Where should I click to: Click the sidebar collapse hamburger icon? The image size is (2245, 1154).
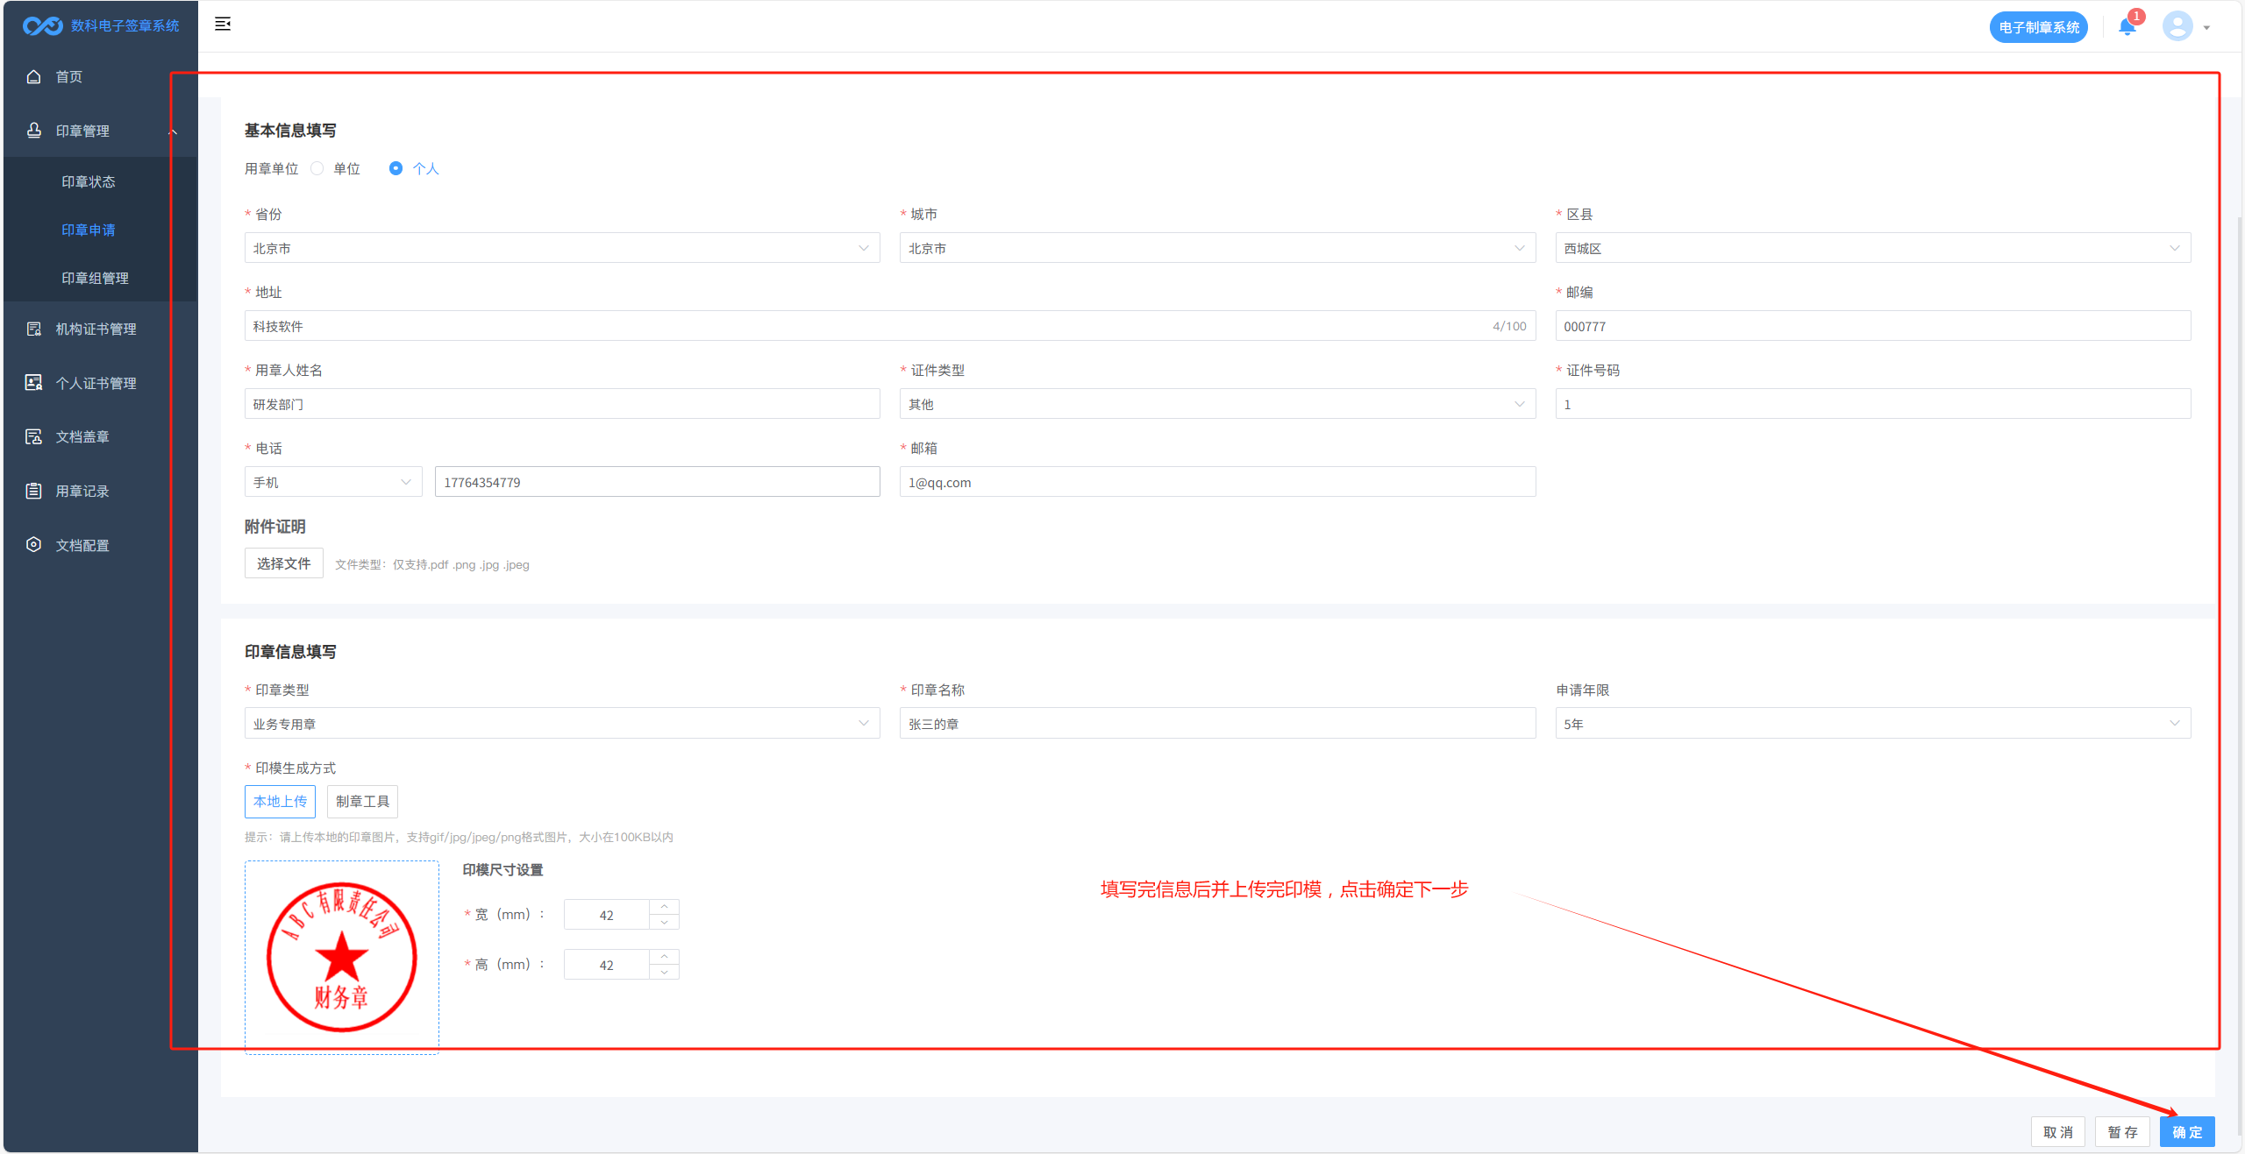(x=223, y=24)
